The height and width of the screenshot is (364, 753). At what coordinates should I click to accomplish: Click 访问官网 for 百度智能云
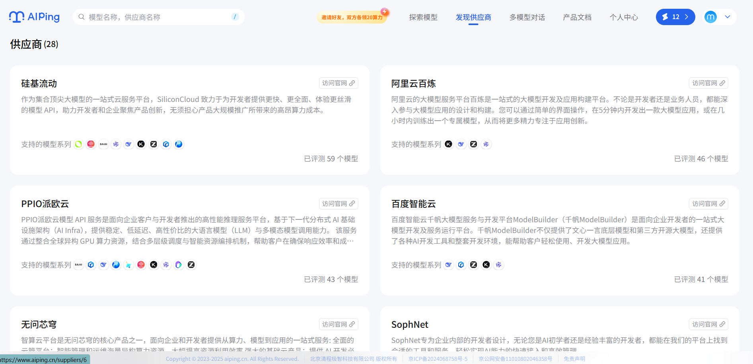tap(708, 204)
